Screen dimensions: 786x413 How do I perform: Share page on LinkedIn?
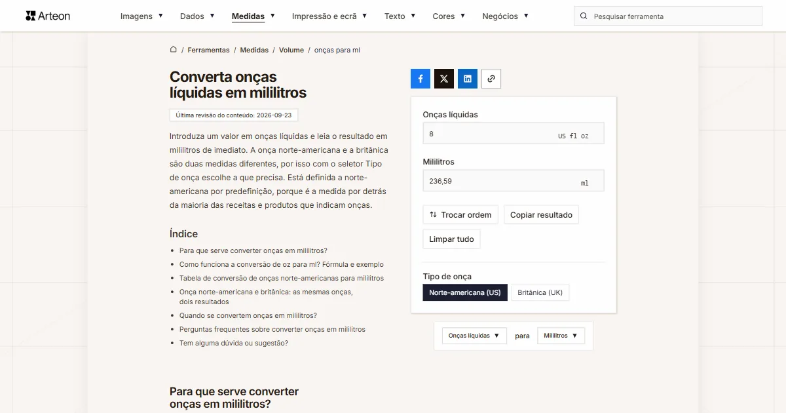[x=468, y=79]
